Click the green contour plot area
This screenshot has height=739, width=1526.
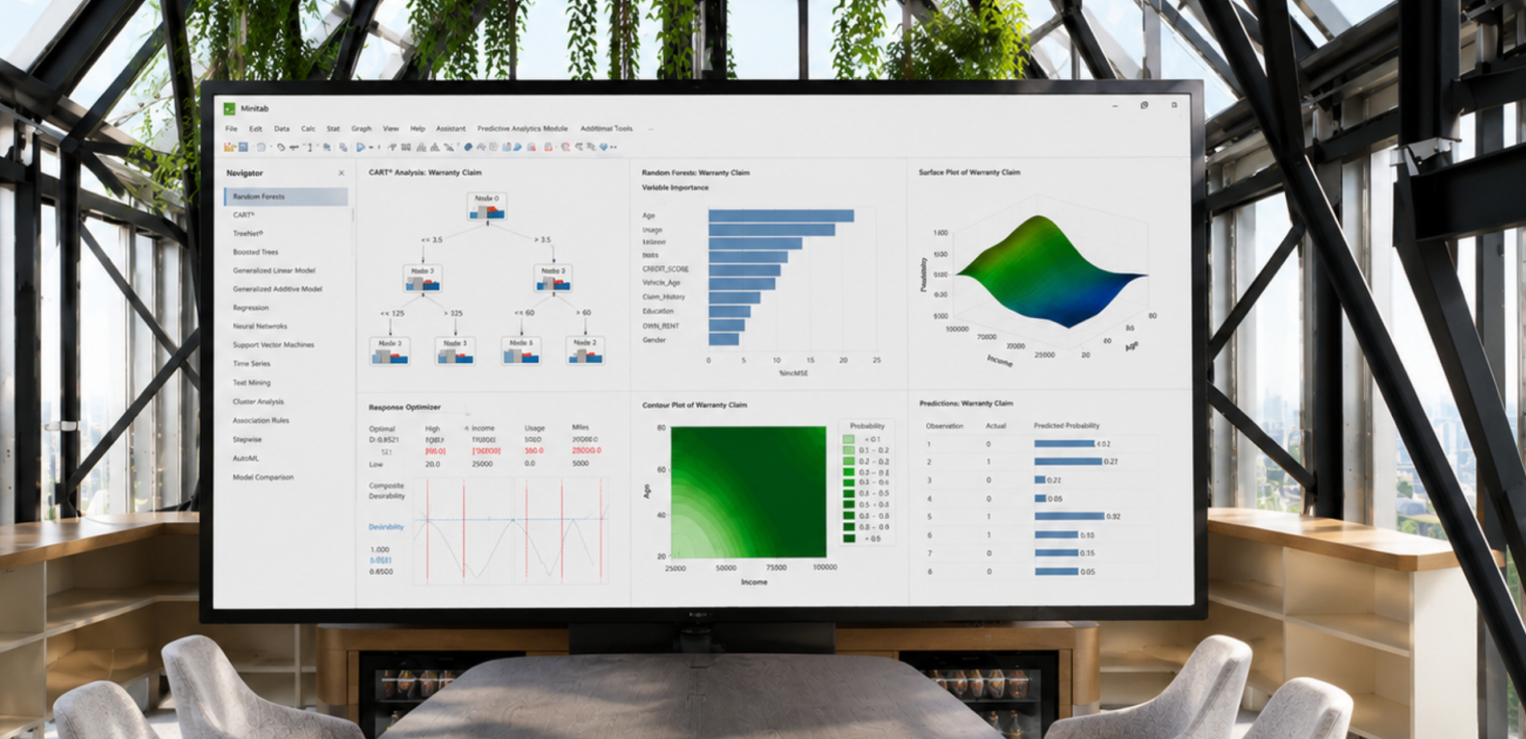pyautogui.click(x=749, y=492)
